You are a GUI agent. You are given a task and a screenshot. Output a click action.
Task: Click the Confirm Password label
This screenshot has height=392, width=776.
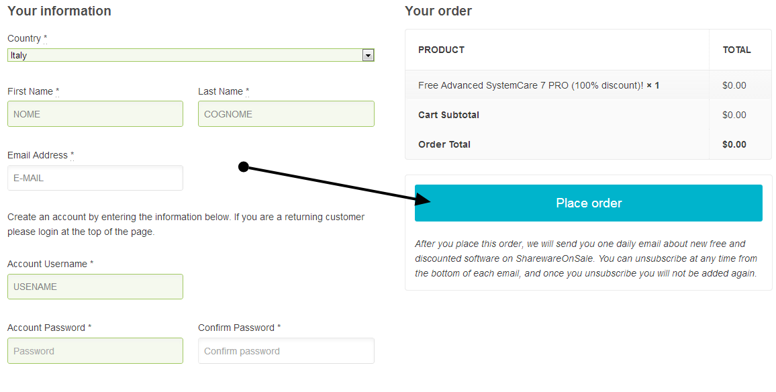click(x=236, y=328)
